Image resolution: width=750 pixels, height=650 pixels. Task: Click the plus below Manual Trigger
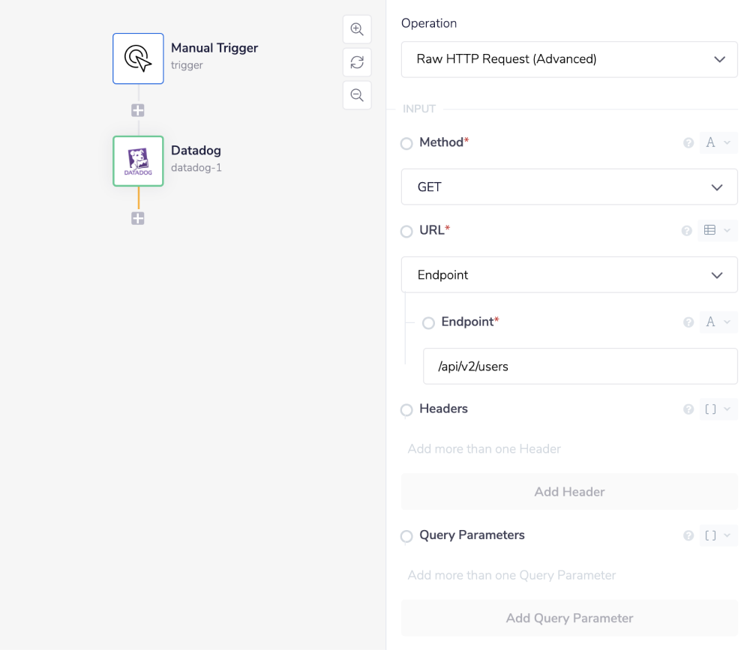pos(138,109)
